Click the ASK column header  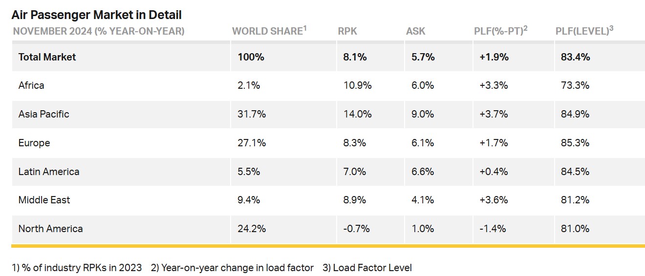(x=415, y=31)
